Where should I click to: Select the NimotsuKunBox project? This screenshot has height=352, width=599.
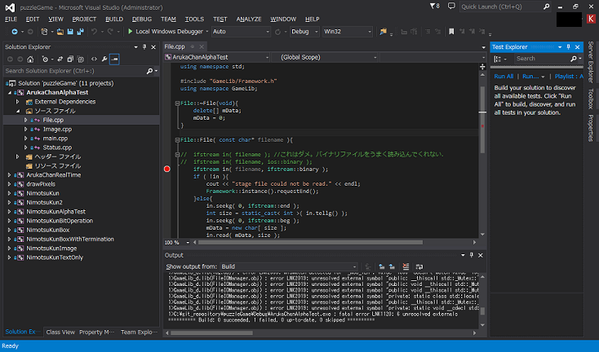coord(48,230)
